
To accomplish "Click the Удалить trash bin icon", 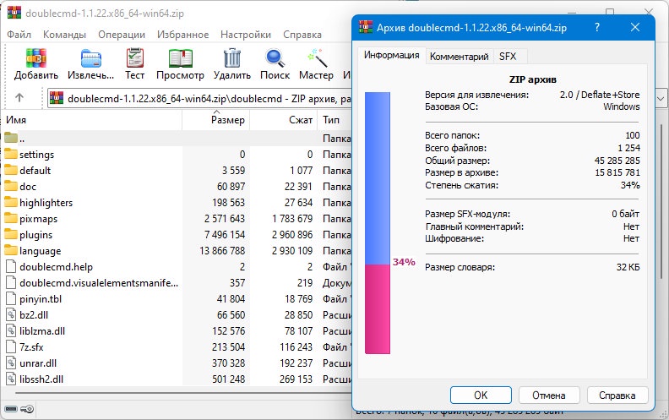I will (x=232, y=58).
